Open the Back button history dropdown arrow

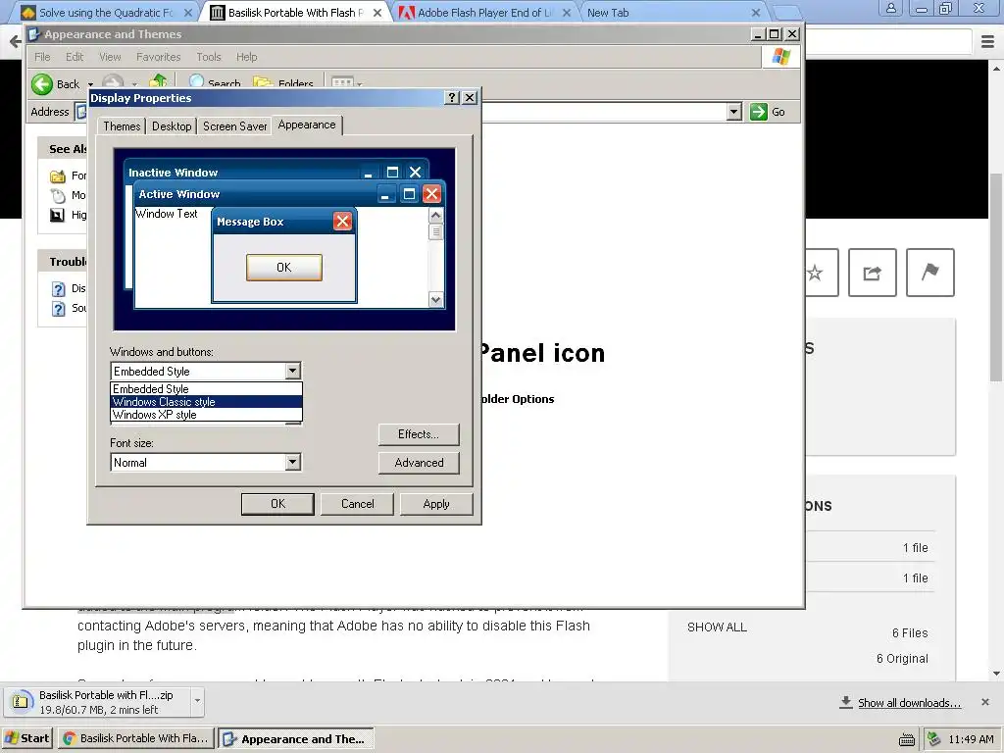point(90,84)
